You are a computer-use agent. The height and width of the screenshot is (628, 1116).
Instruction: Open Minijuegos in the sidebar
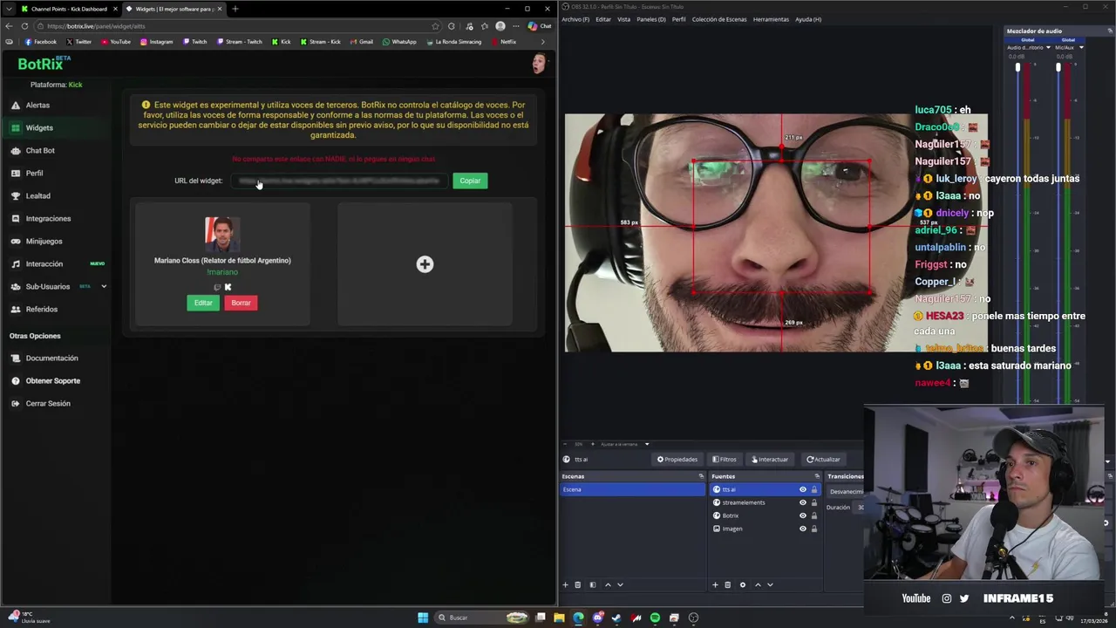click(x=44, y=241)
